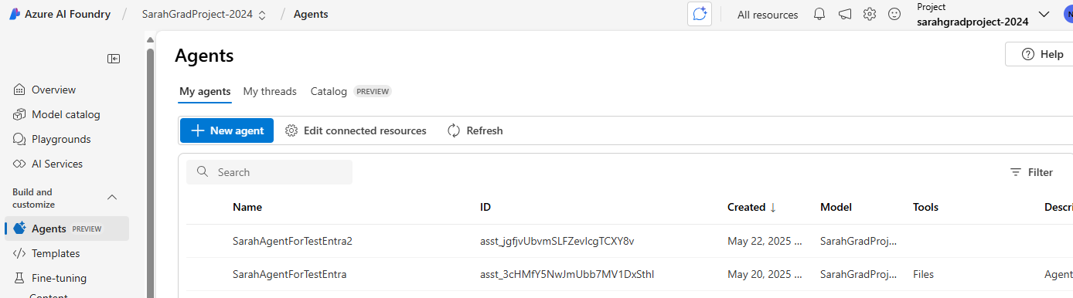Screen dimensions: 1073x298
Task: Collapse the left sidebar panel icon
Action: pos(114,59)
